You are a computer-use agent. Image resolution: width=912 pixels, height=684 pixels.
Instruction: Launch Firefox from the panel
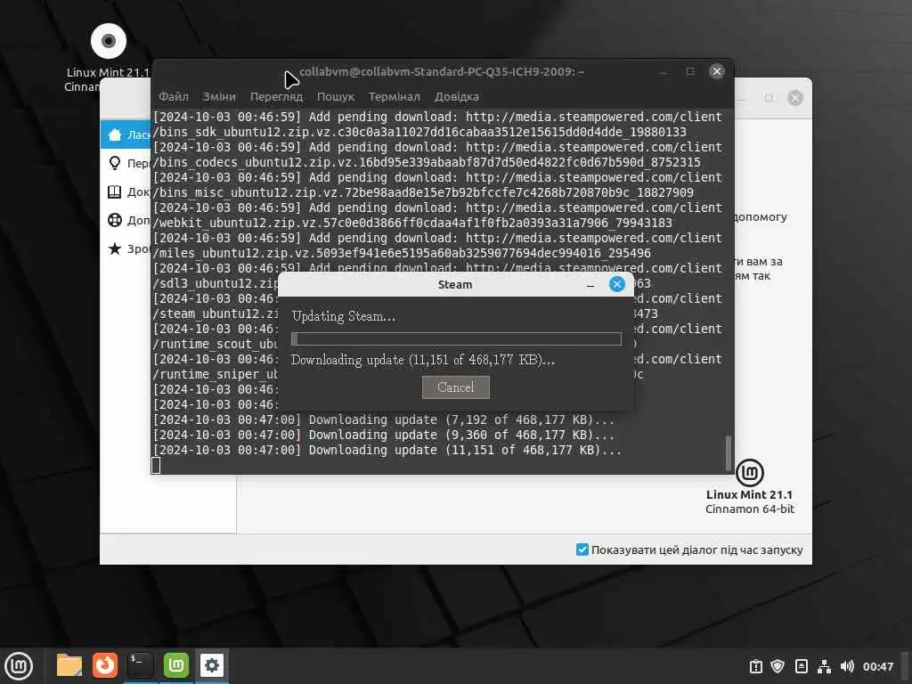[x=105, y=665]
